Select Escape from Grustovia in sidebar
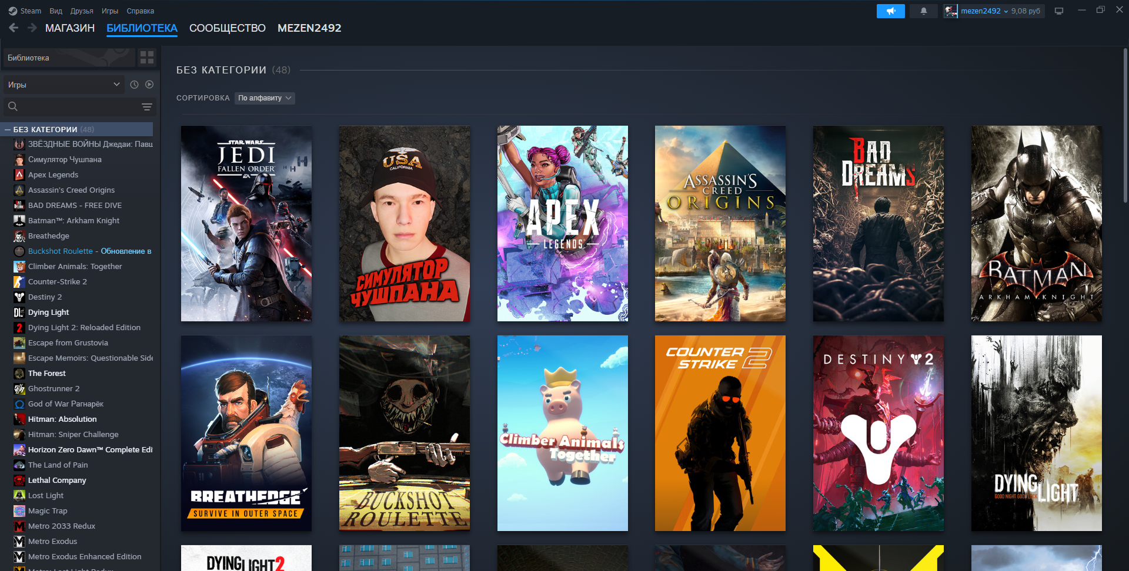The width and height of the screenshot is (1129, 571). (82, 342)
